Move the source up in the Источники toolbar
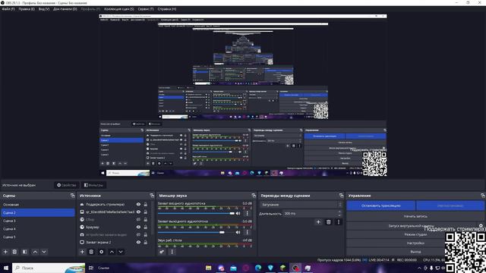486x273 pixels. click(x=112, y=252)
